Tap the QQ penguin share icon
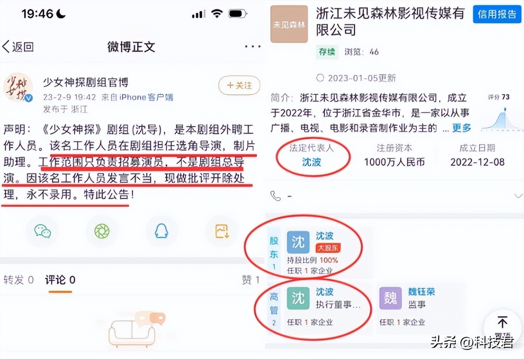This screenshot has width=524, height=359. point(162,231)
